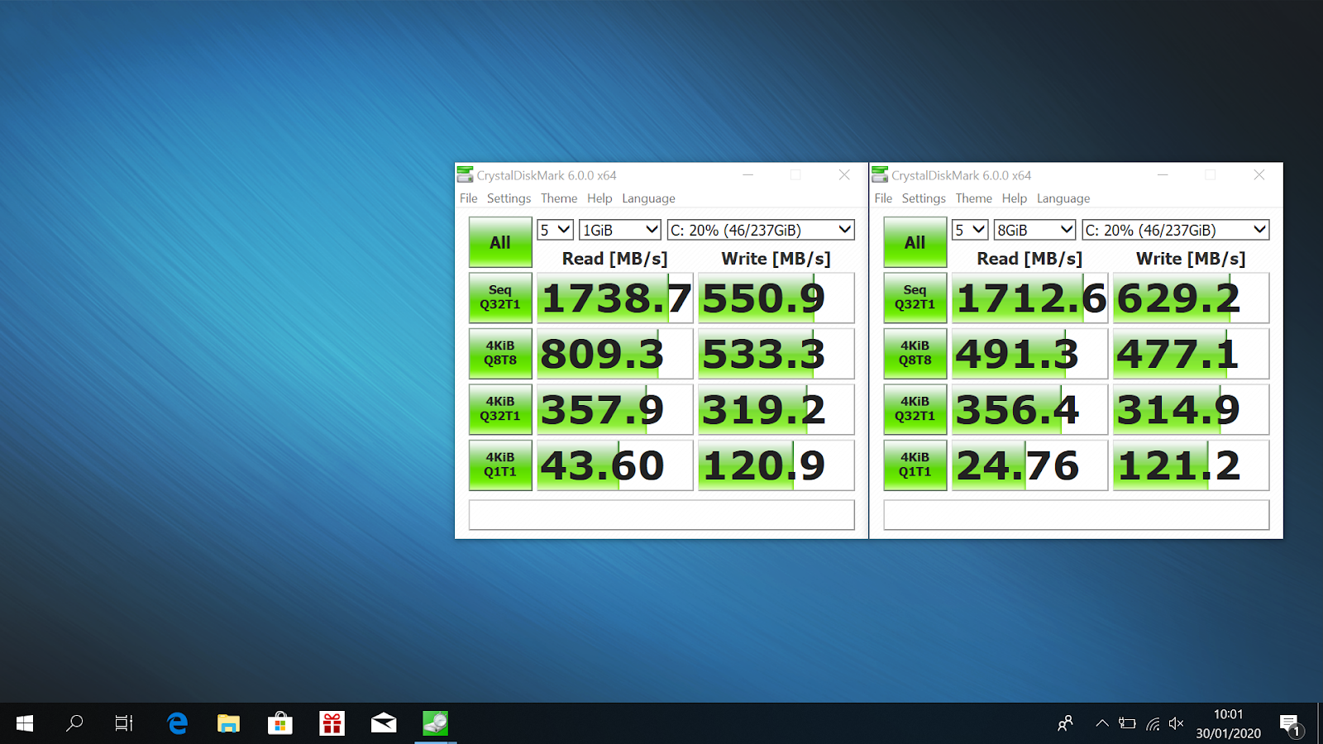Viewport: 1323px width, 744px height.
Task: Click All button in 1GiB window
Action: [500, 242]
